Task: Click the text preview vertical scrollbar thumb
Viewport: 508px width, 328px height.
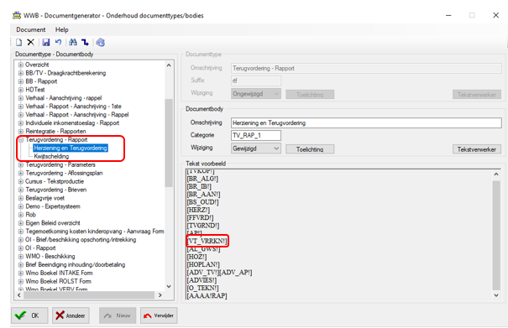Action: [x=496, y=236]
